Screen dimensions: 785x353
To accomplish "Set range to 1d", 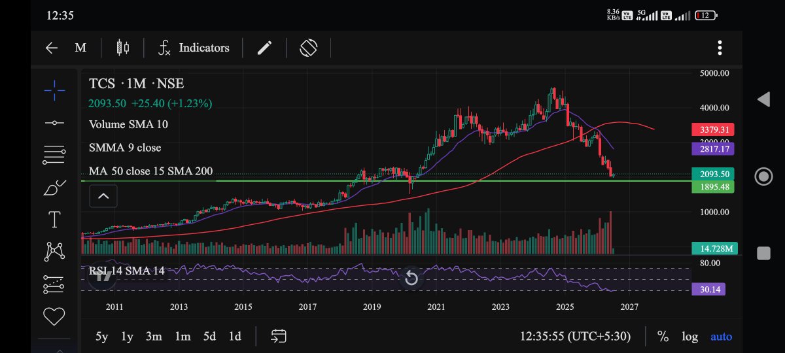I will pyautogui.click(x=235, y=337).
